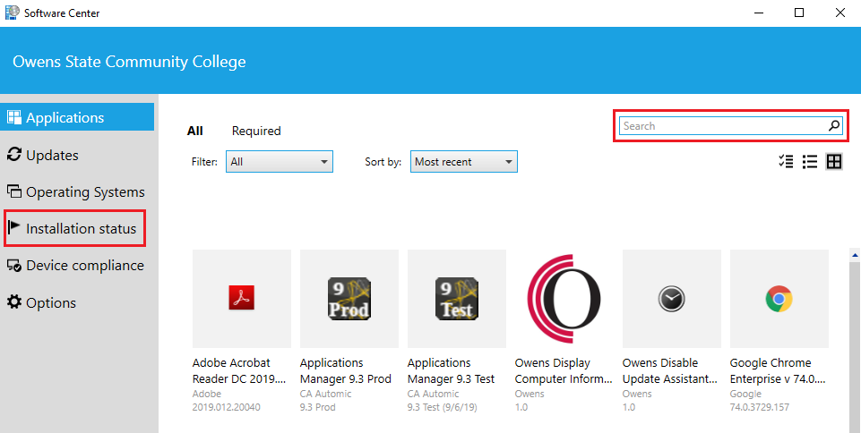Select Owens Disable Update Assistant clock icon
The height and width of the screenshot is (433, 861).
[671, 299]
